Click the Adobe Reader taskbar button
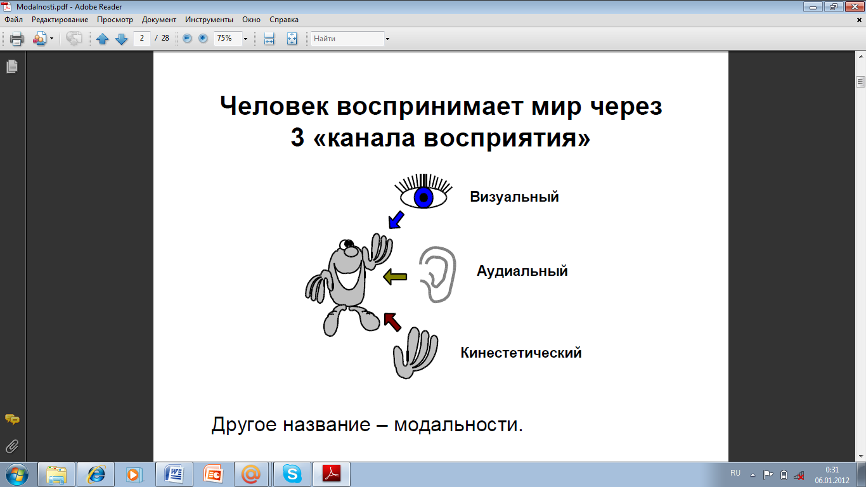 [332, 474]
